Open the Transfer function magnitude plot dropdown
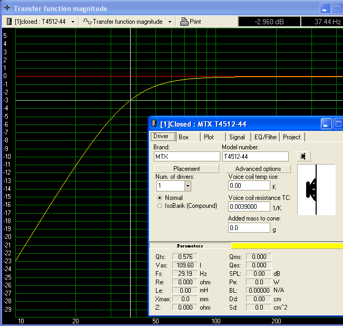The image size is (343, 326). pos(170,22)
